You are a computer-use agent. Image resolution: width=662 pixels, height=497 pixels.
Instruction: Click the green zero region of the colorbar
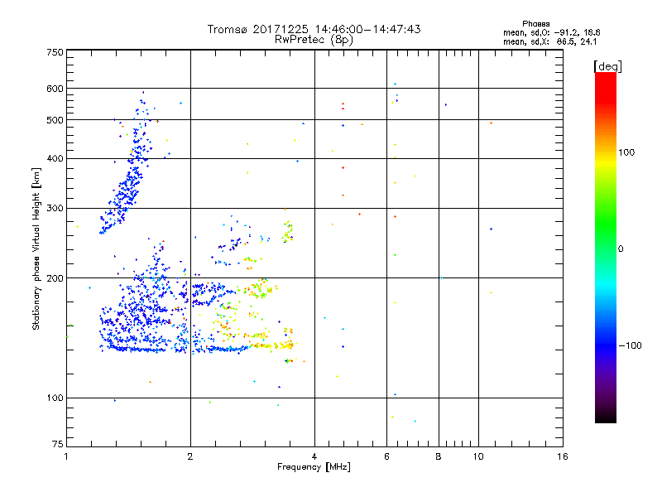coord(606,248)
